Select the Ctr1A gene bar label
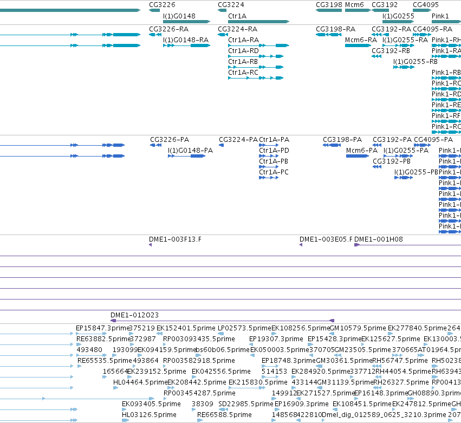The image size is (461, 423). (x=237, y=16)
